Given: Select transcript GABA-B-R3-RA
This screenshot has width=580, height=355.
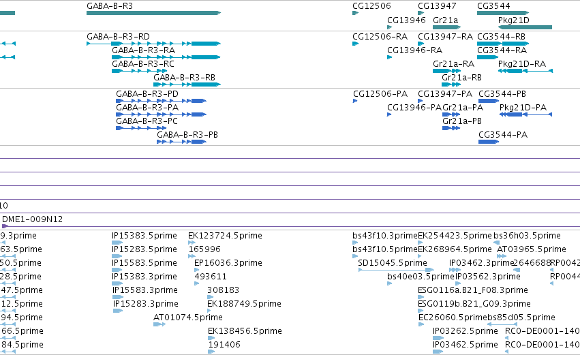Looking at the screenshot, I should pos(166,57).
